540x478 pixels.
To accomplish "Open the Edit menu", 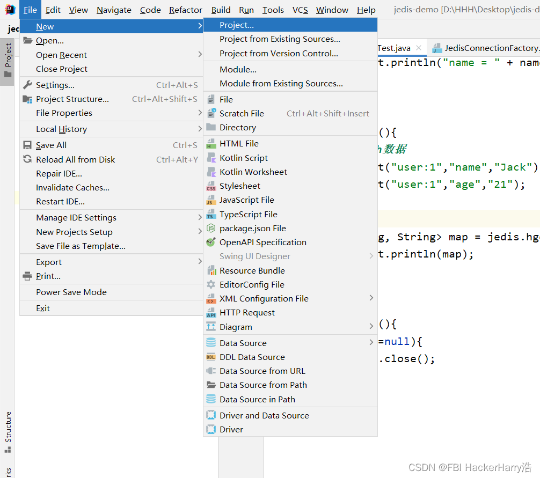I will (x=53, y=10).
